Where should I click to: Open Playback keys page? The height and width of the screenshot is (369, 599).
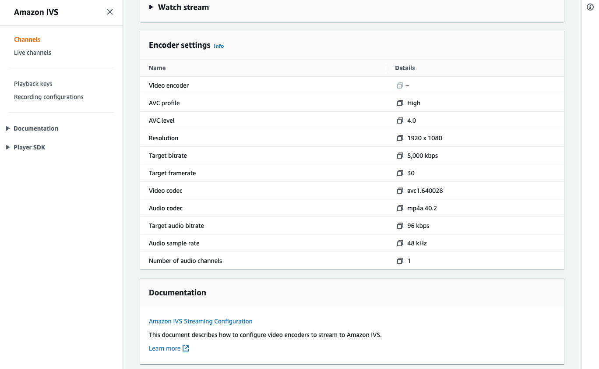[x=33, y=84]
